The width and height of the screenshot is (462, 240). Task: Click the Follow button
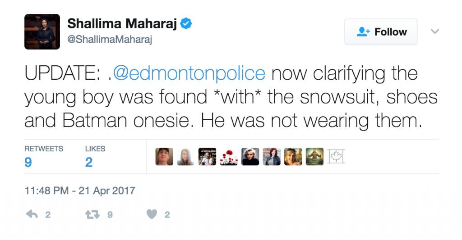(381, 32)
